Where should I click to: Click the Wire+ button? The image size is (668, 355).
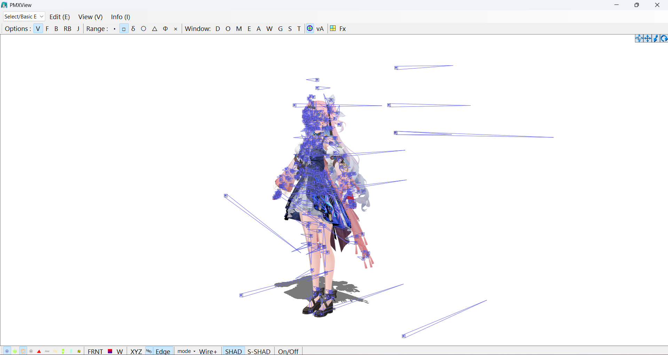pos(208,352)
